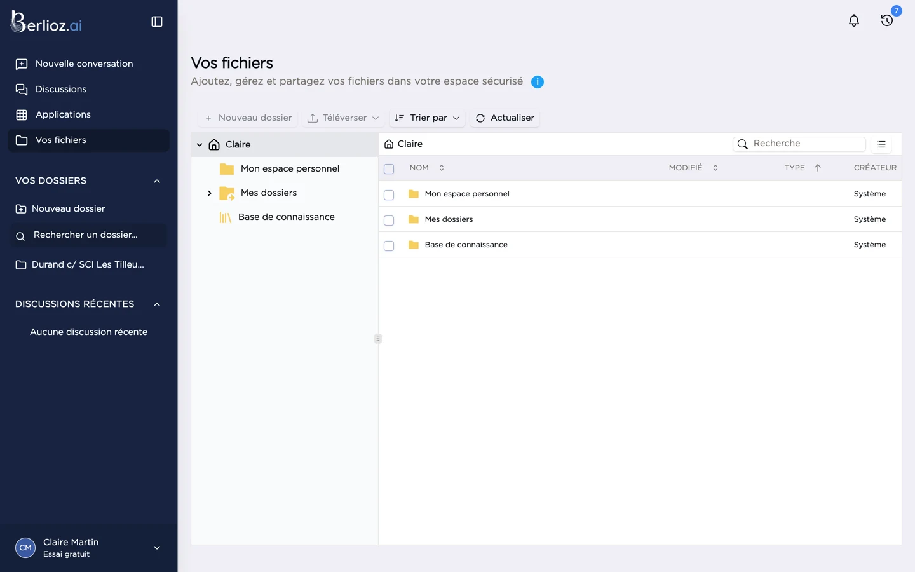Select Vos fichiers in sidebar
This screenshot has height=572, width=915.
click(x=88, y=140)
